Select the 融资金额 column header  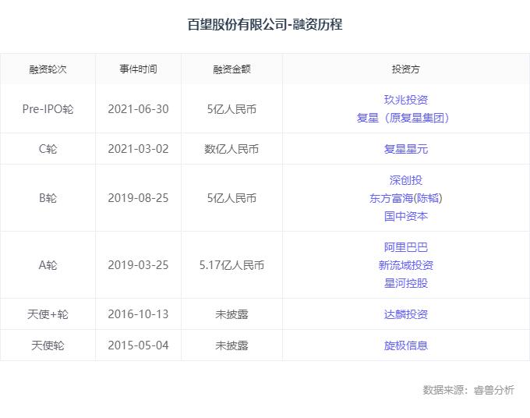point(232,69)
